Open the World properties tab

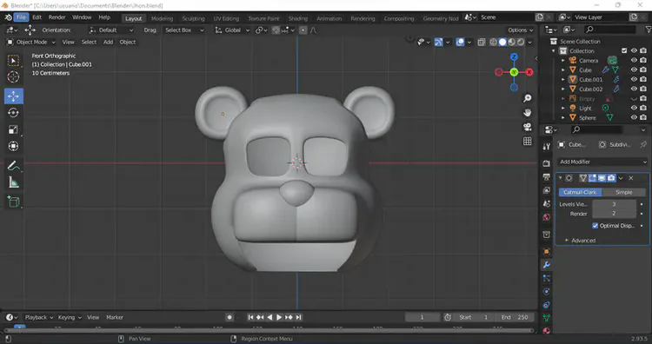click(x=547, y=217)
